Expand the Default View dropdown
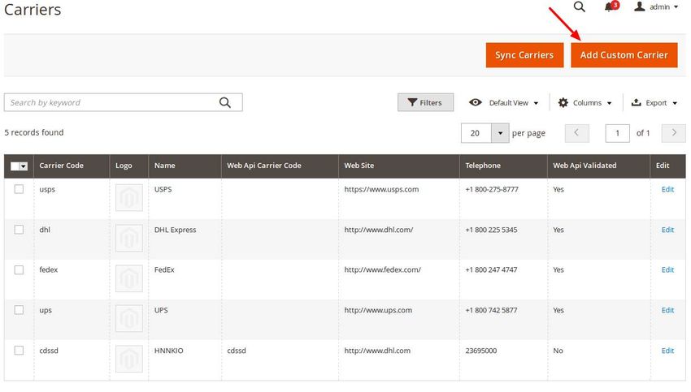This screenshot has height=392, width=691. pos(504,102)
